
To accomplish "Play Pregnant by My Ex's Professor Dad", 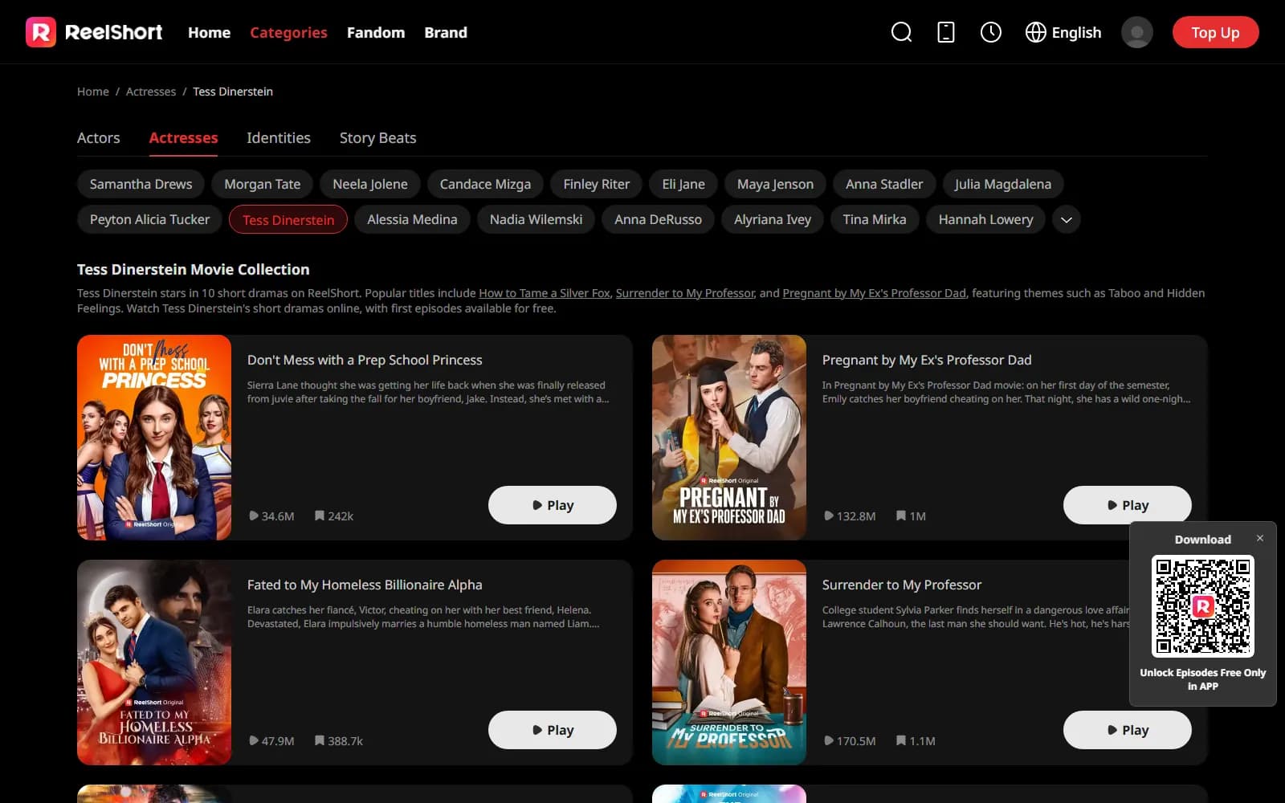I will point(1128,505).
